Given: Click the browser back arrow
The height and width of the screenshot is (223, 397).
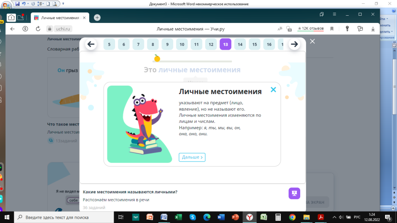Looking at the screenshot, I should coord(12,29).
